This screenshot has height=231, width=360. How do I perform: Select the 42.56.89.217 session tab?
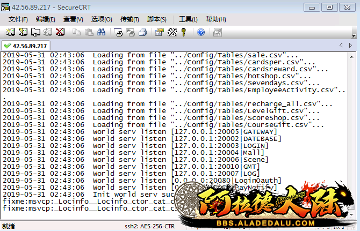(x=26, y=46)
